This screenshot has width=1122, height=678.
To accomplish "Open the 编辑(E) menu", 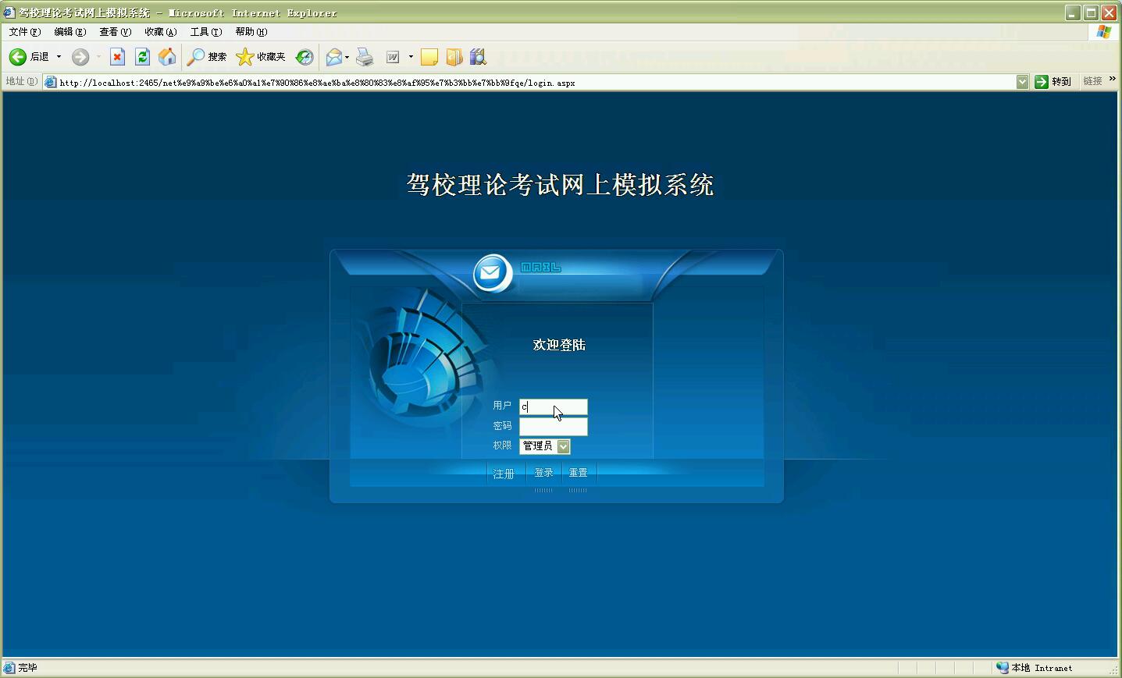I will coord(69,32).
